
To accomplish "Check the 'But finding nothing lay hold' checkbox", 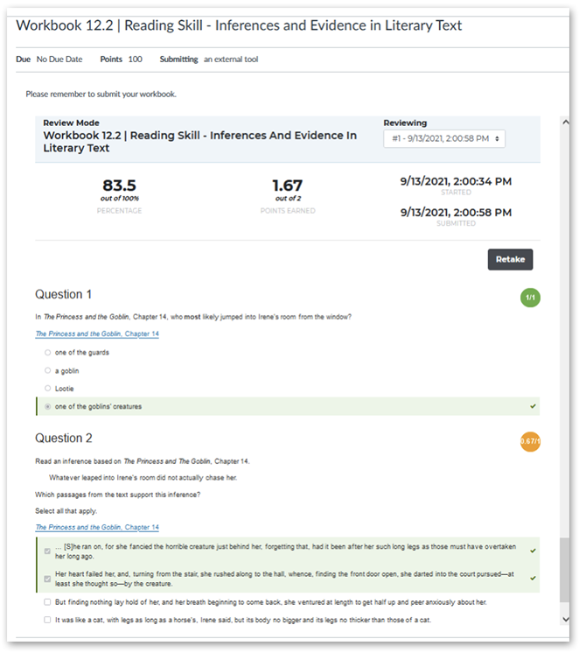I will (48, 602).
